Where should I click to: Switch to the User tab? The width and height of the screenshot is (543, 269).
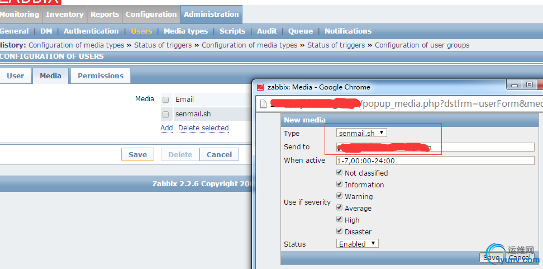[x=15, y=75]
